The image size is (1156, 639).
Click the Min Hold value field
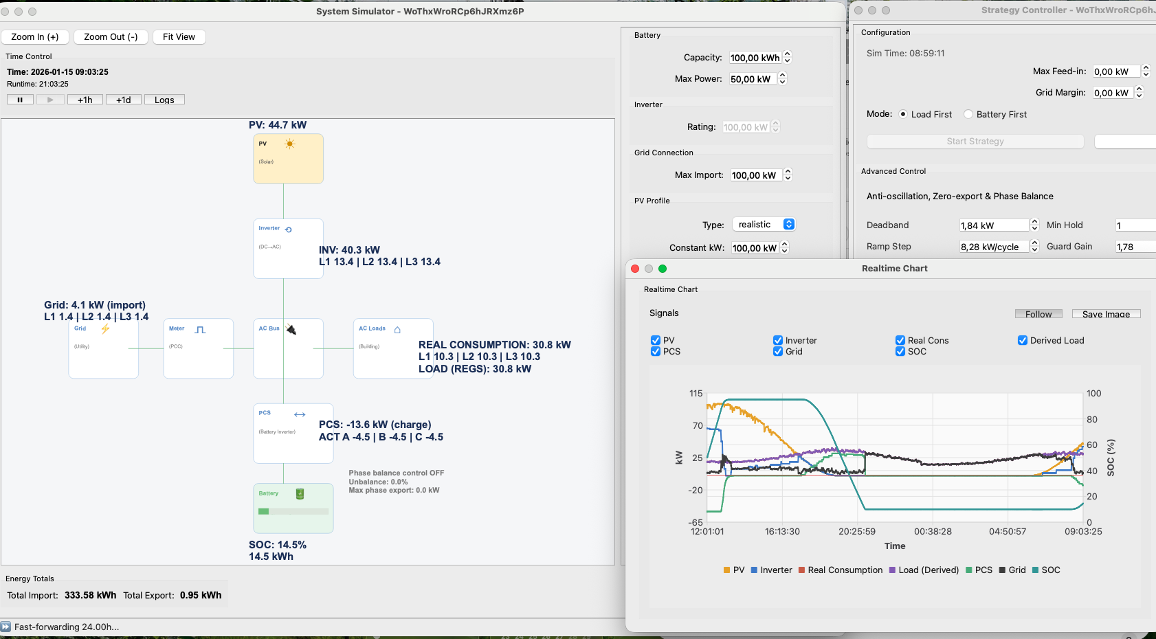[1135, 225]
